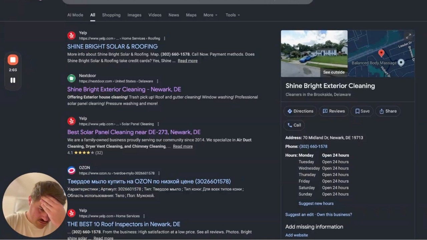Click the webcam overlay of the presenter

[35, 205]
